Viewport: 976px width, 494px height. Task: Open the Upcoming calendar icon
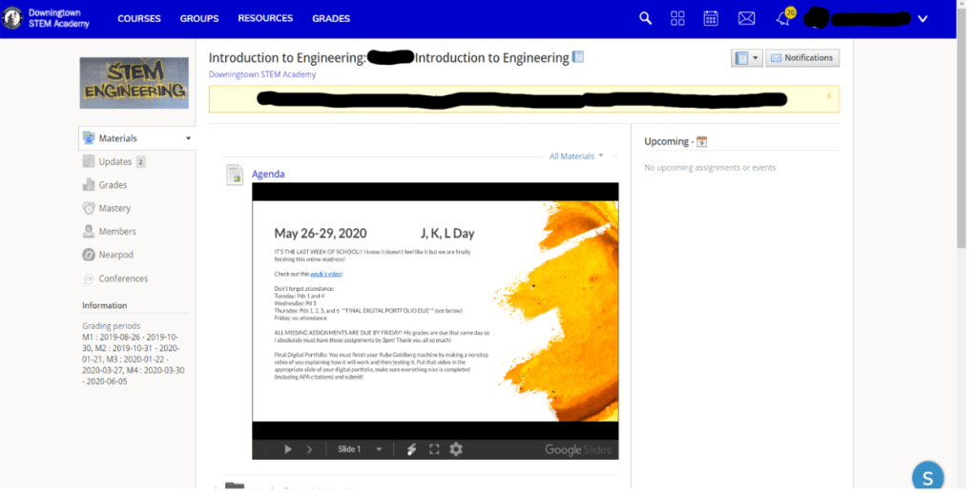pos(702,142)
